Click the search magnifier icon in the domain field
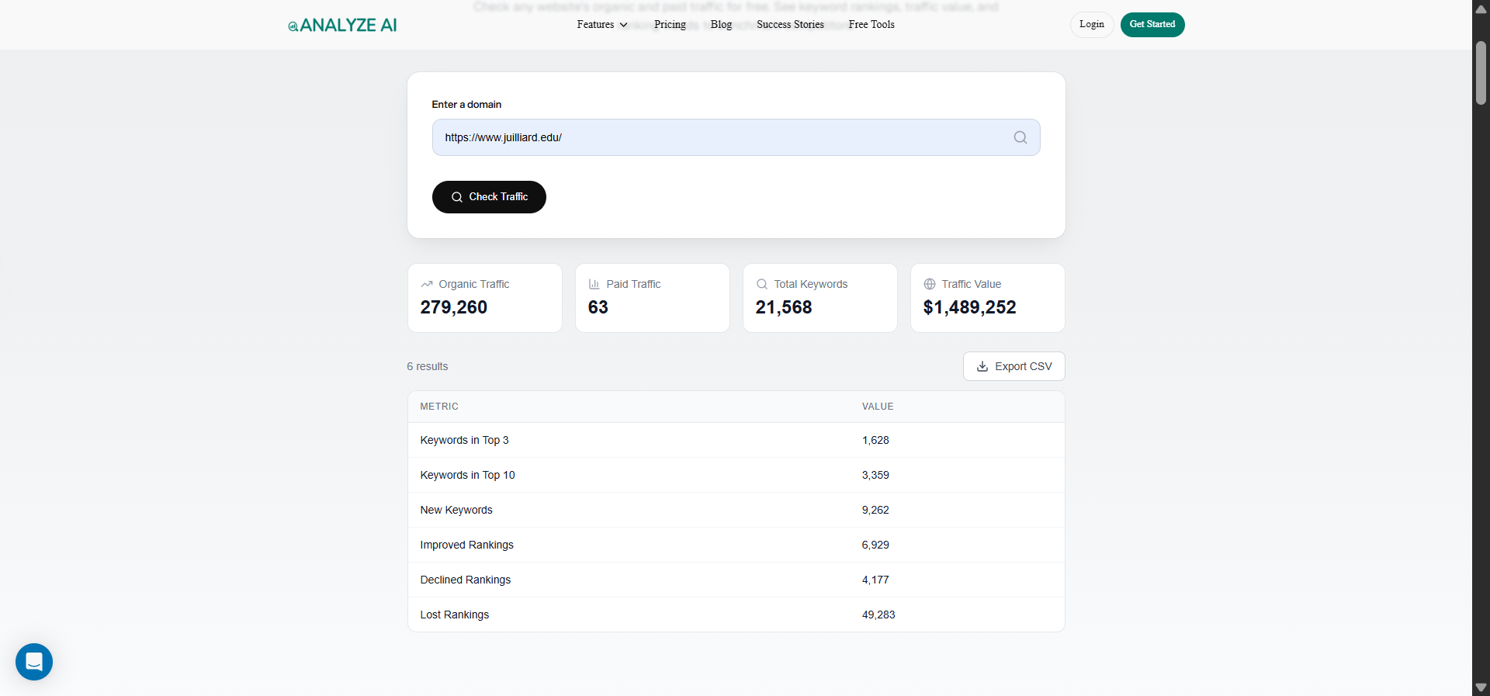Image resolution: width=1490 pixels, height=696 pixels. [x=1020, y=137]
